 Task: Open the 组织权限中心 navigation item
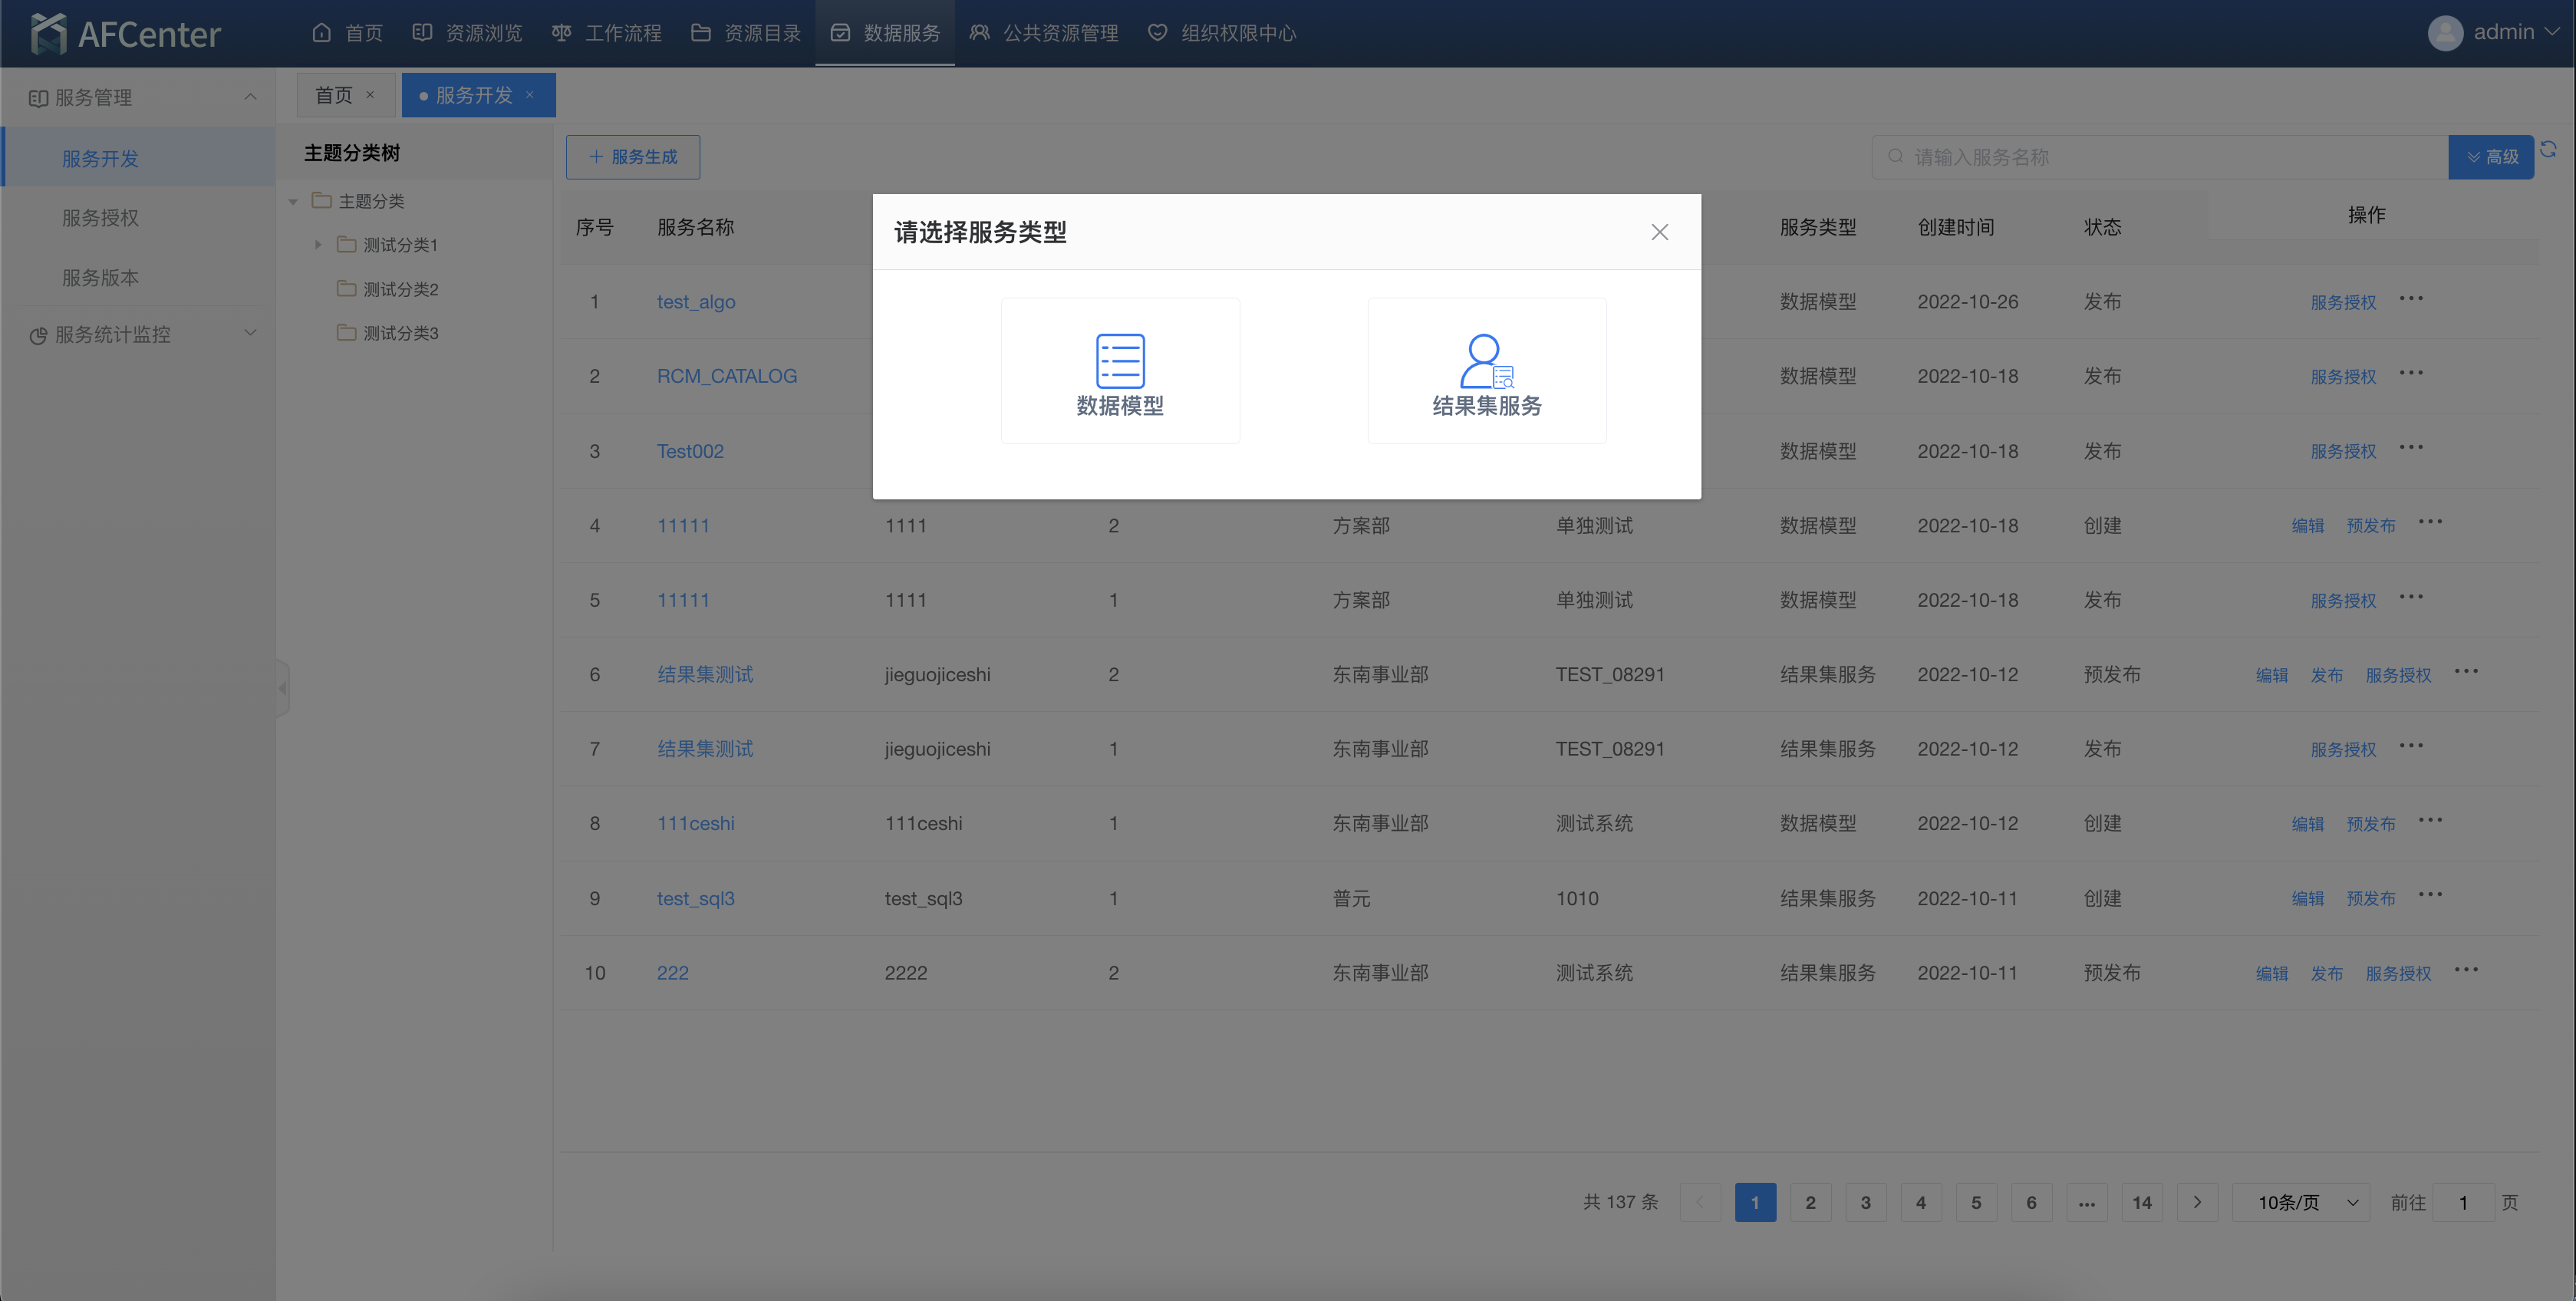1222,33
